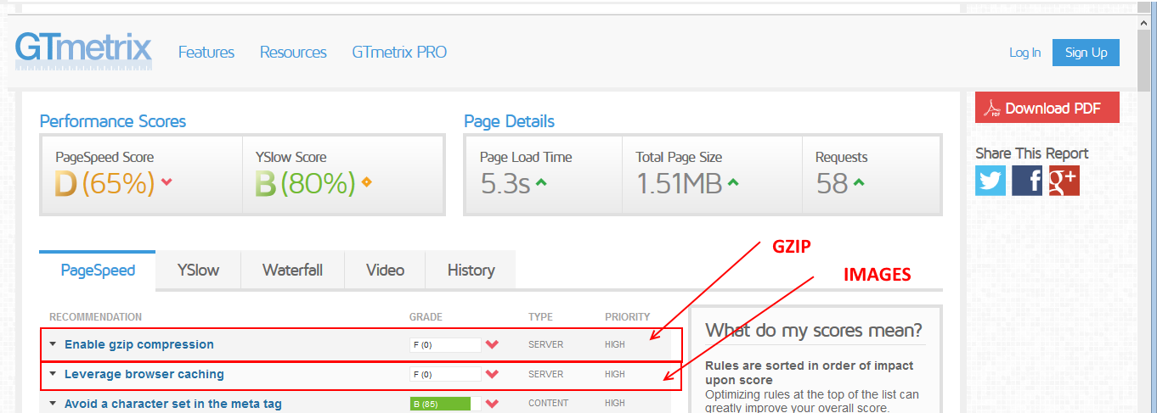This screenshot has height=413, width=1157.
Task: Open the Resources menu link
Action: (293, 53)
